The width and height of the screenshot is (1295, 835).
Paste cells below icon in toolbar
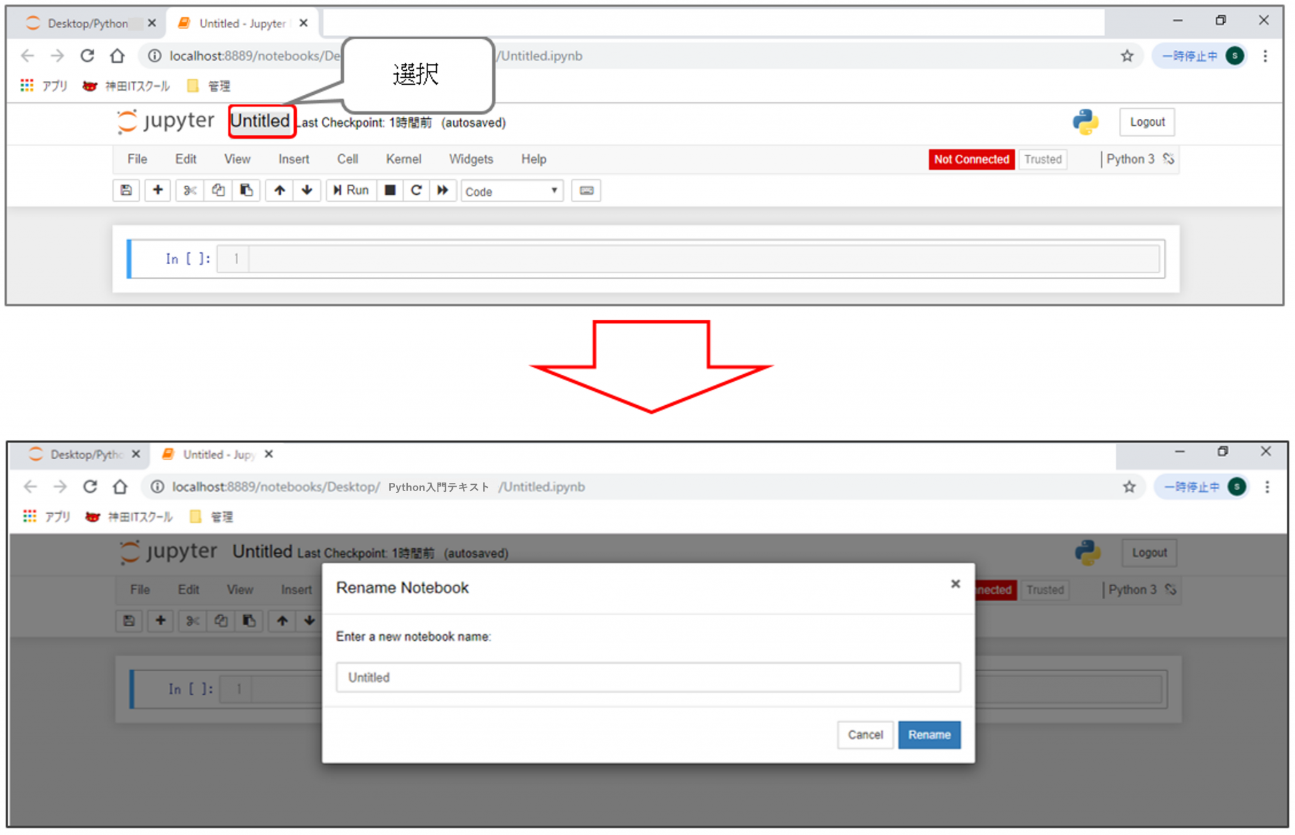pyautogui.click(x=247, y=190)
